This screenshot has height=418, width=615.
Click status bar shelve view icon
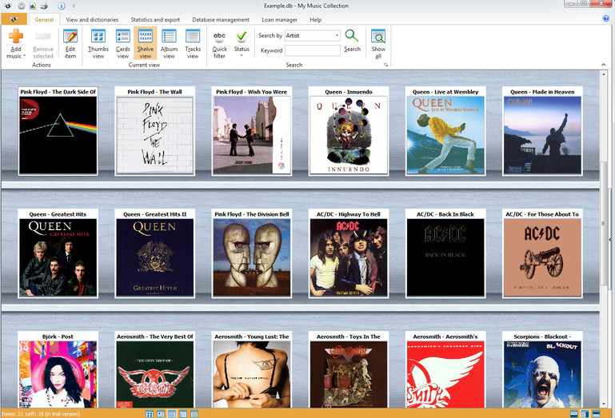point(172,414)
